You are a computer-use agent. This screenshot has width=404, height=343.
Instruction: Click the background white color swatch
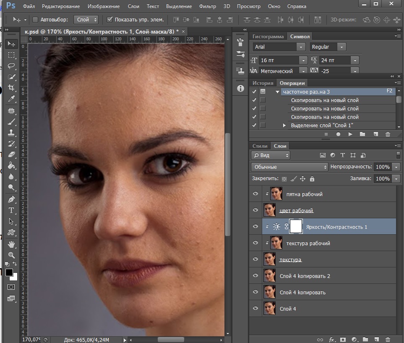pos(14,278)
